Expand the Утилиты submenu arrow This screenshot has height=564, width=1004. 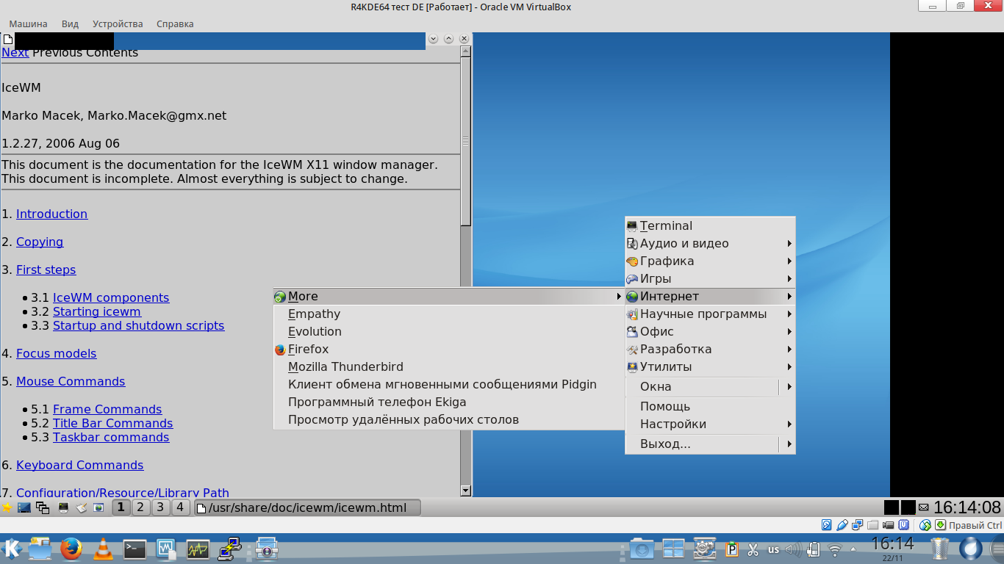click(789, 367)
